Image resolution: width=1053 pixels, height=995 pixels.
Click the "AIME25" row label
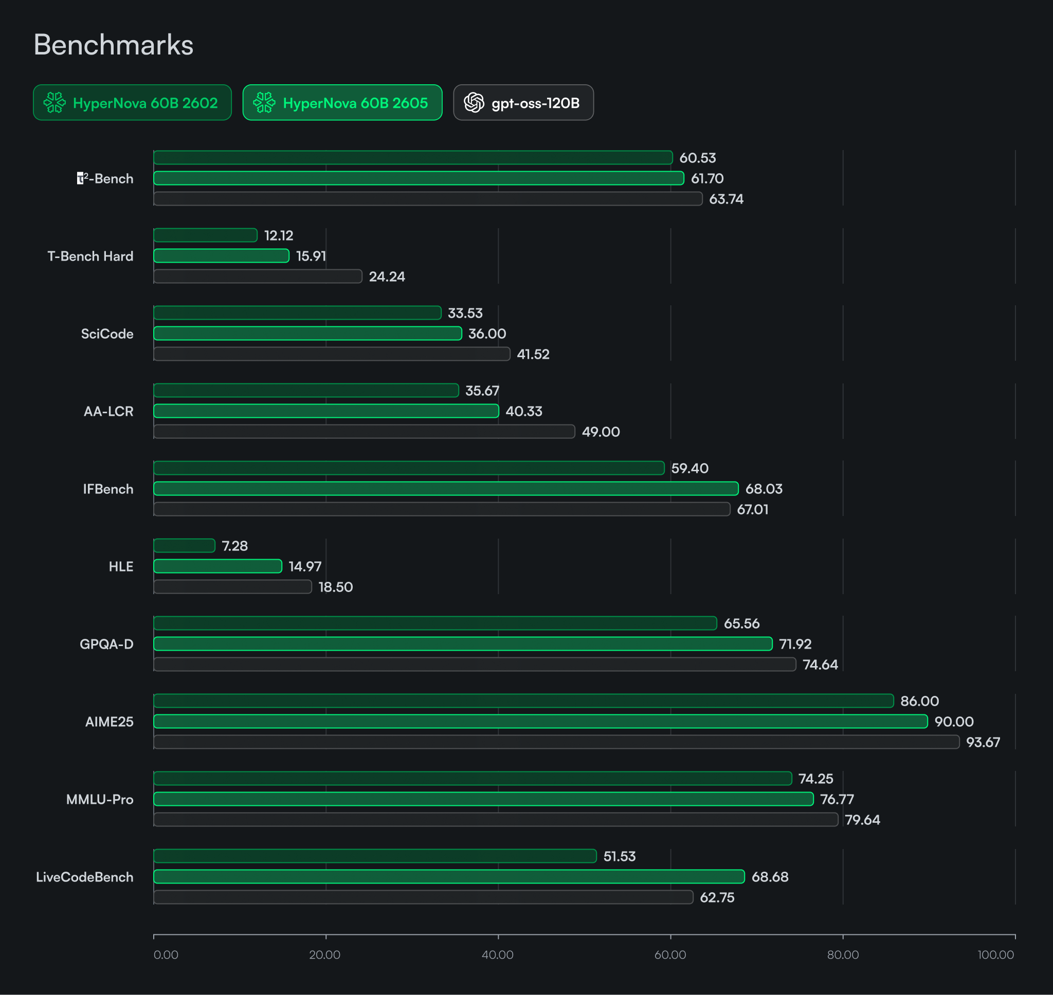tap(110, 722)
